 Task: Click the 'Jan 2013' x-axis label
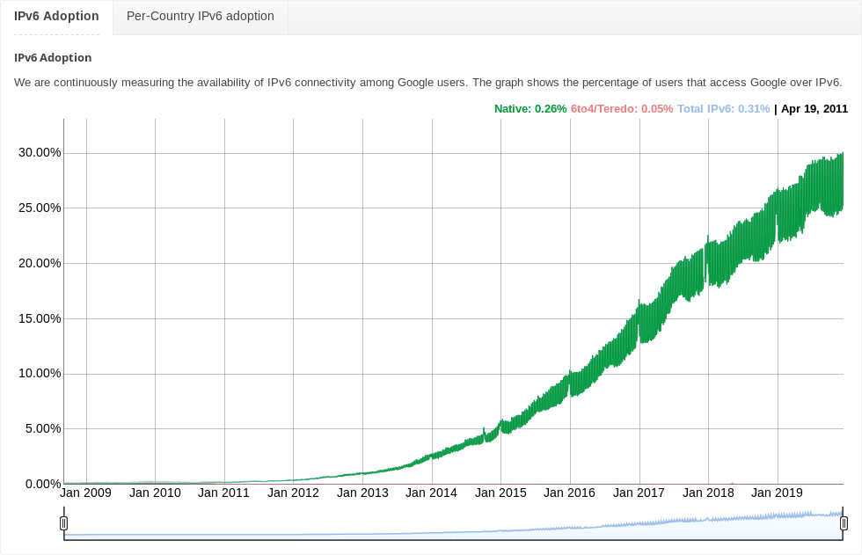tap(362, 493)
